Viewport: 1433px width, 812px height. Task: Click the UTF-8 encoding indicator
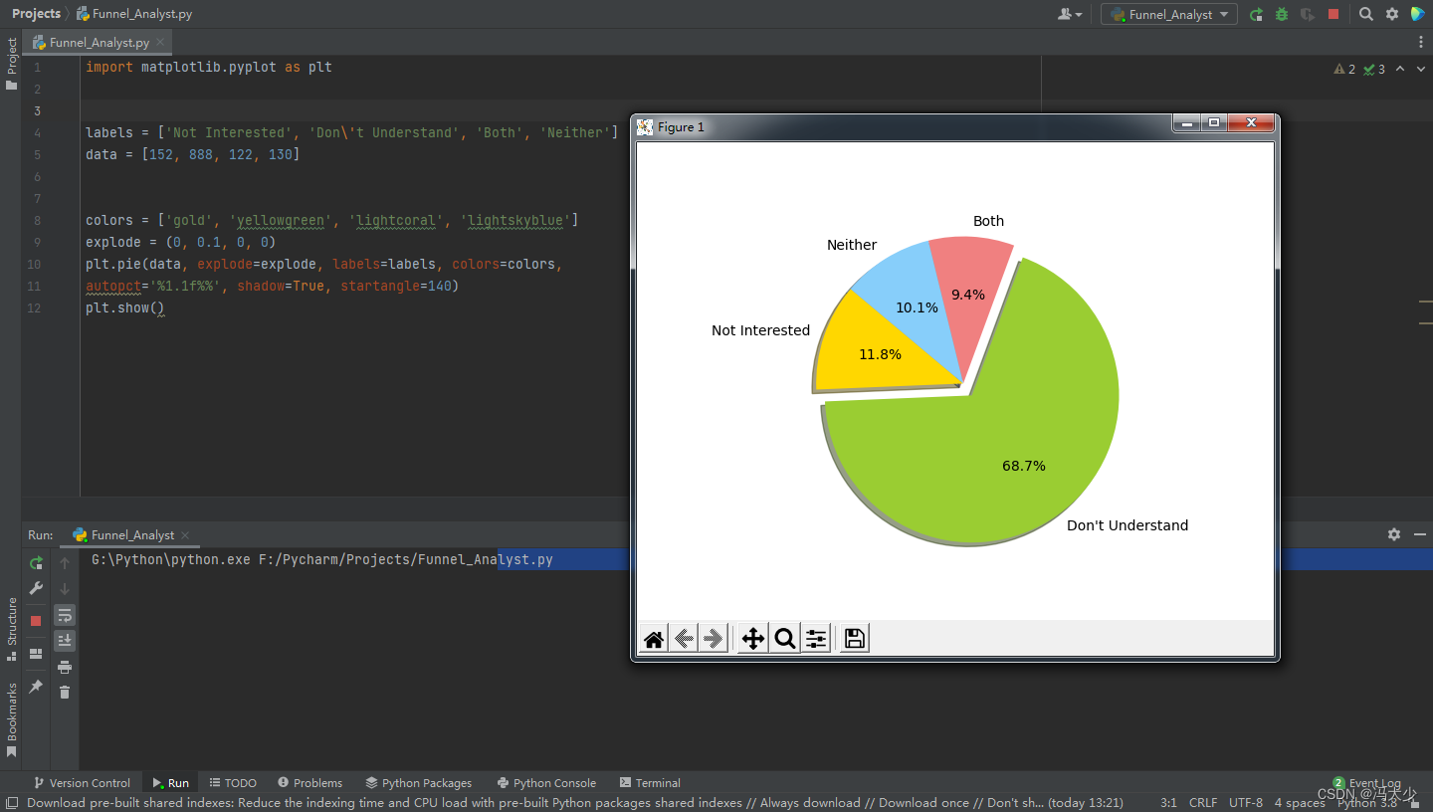1245,802
